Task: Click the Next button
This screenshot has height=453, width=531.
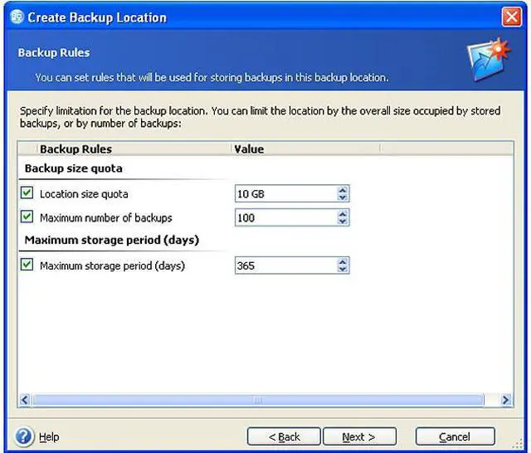Action: click(359, 436)
